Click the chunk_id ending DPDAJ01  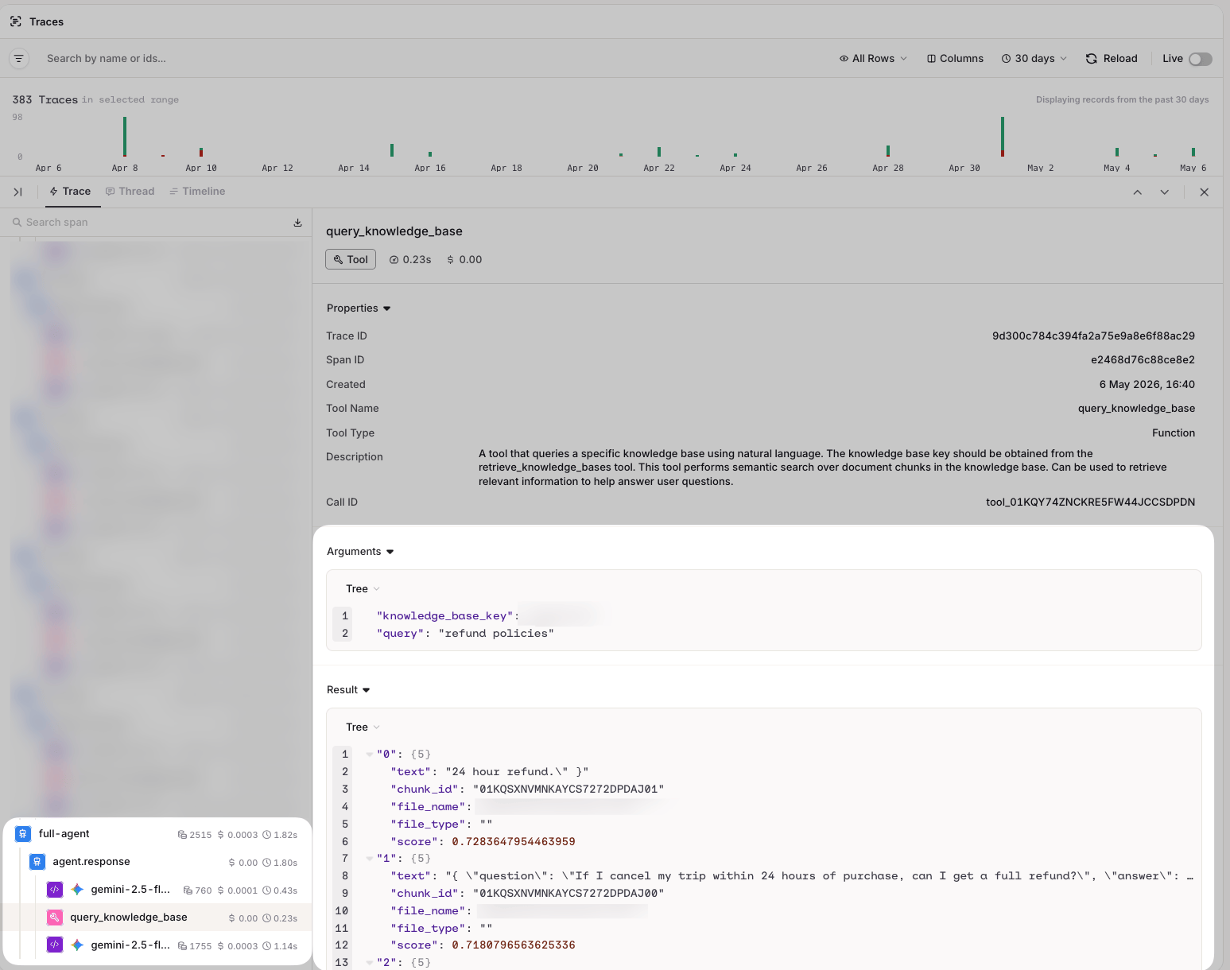(568, 790)
